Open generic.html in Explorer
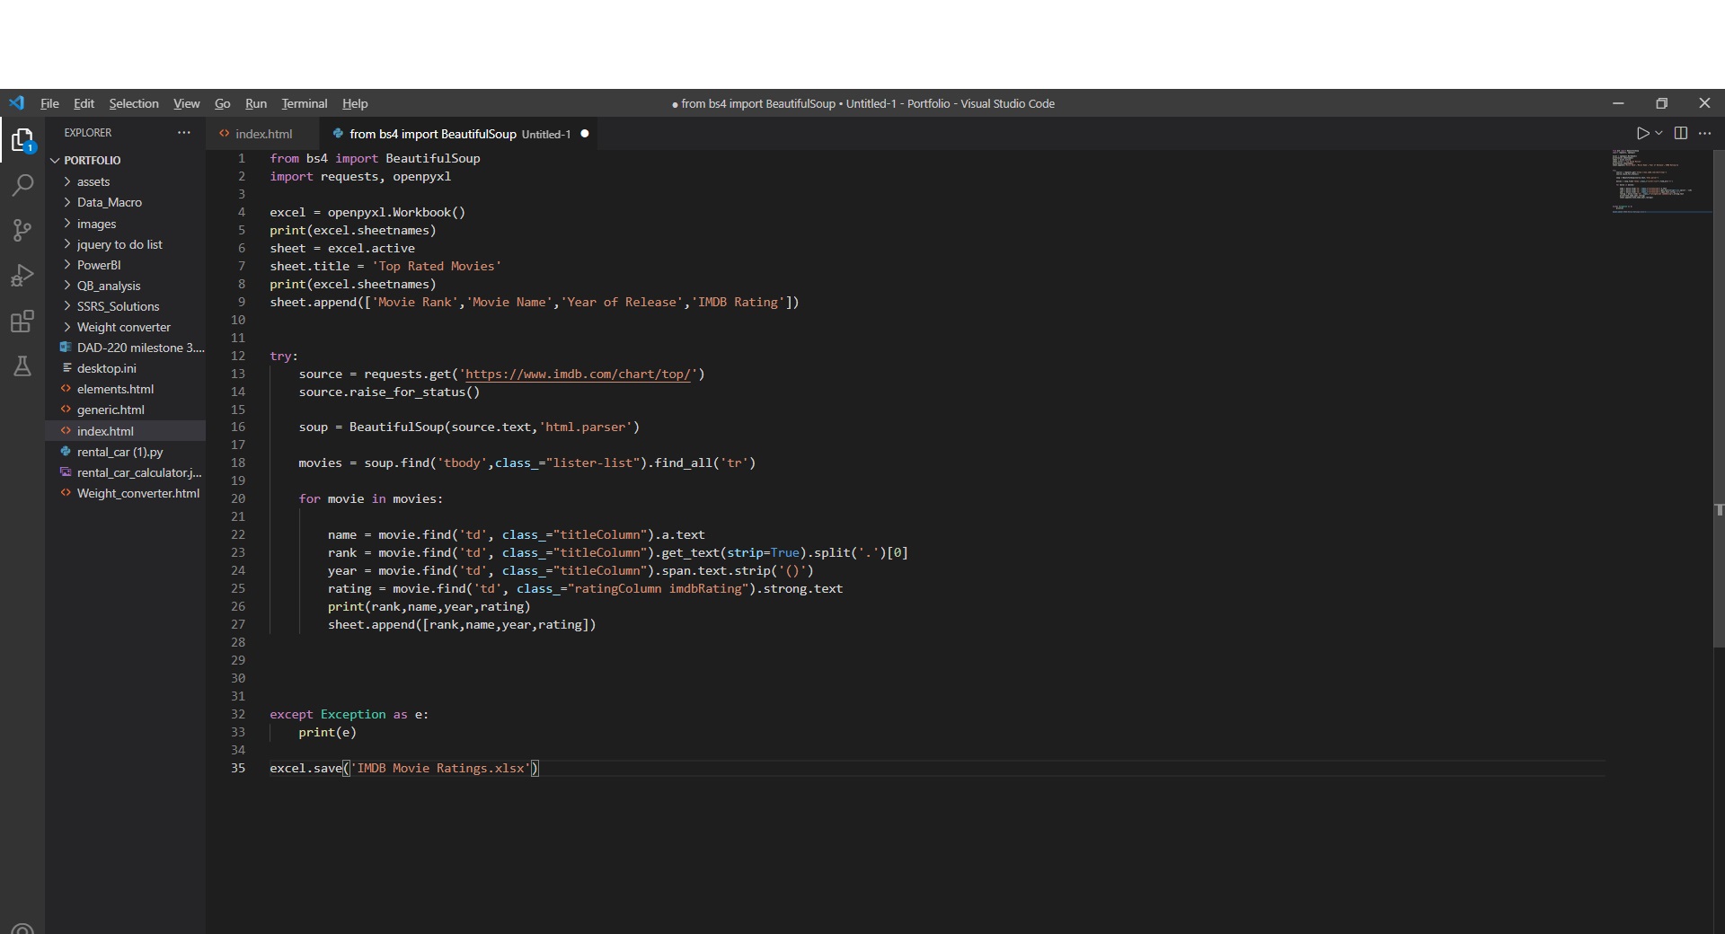The width and height of the screenshot is (1725, 934). [x=126, y=410]
